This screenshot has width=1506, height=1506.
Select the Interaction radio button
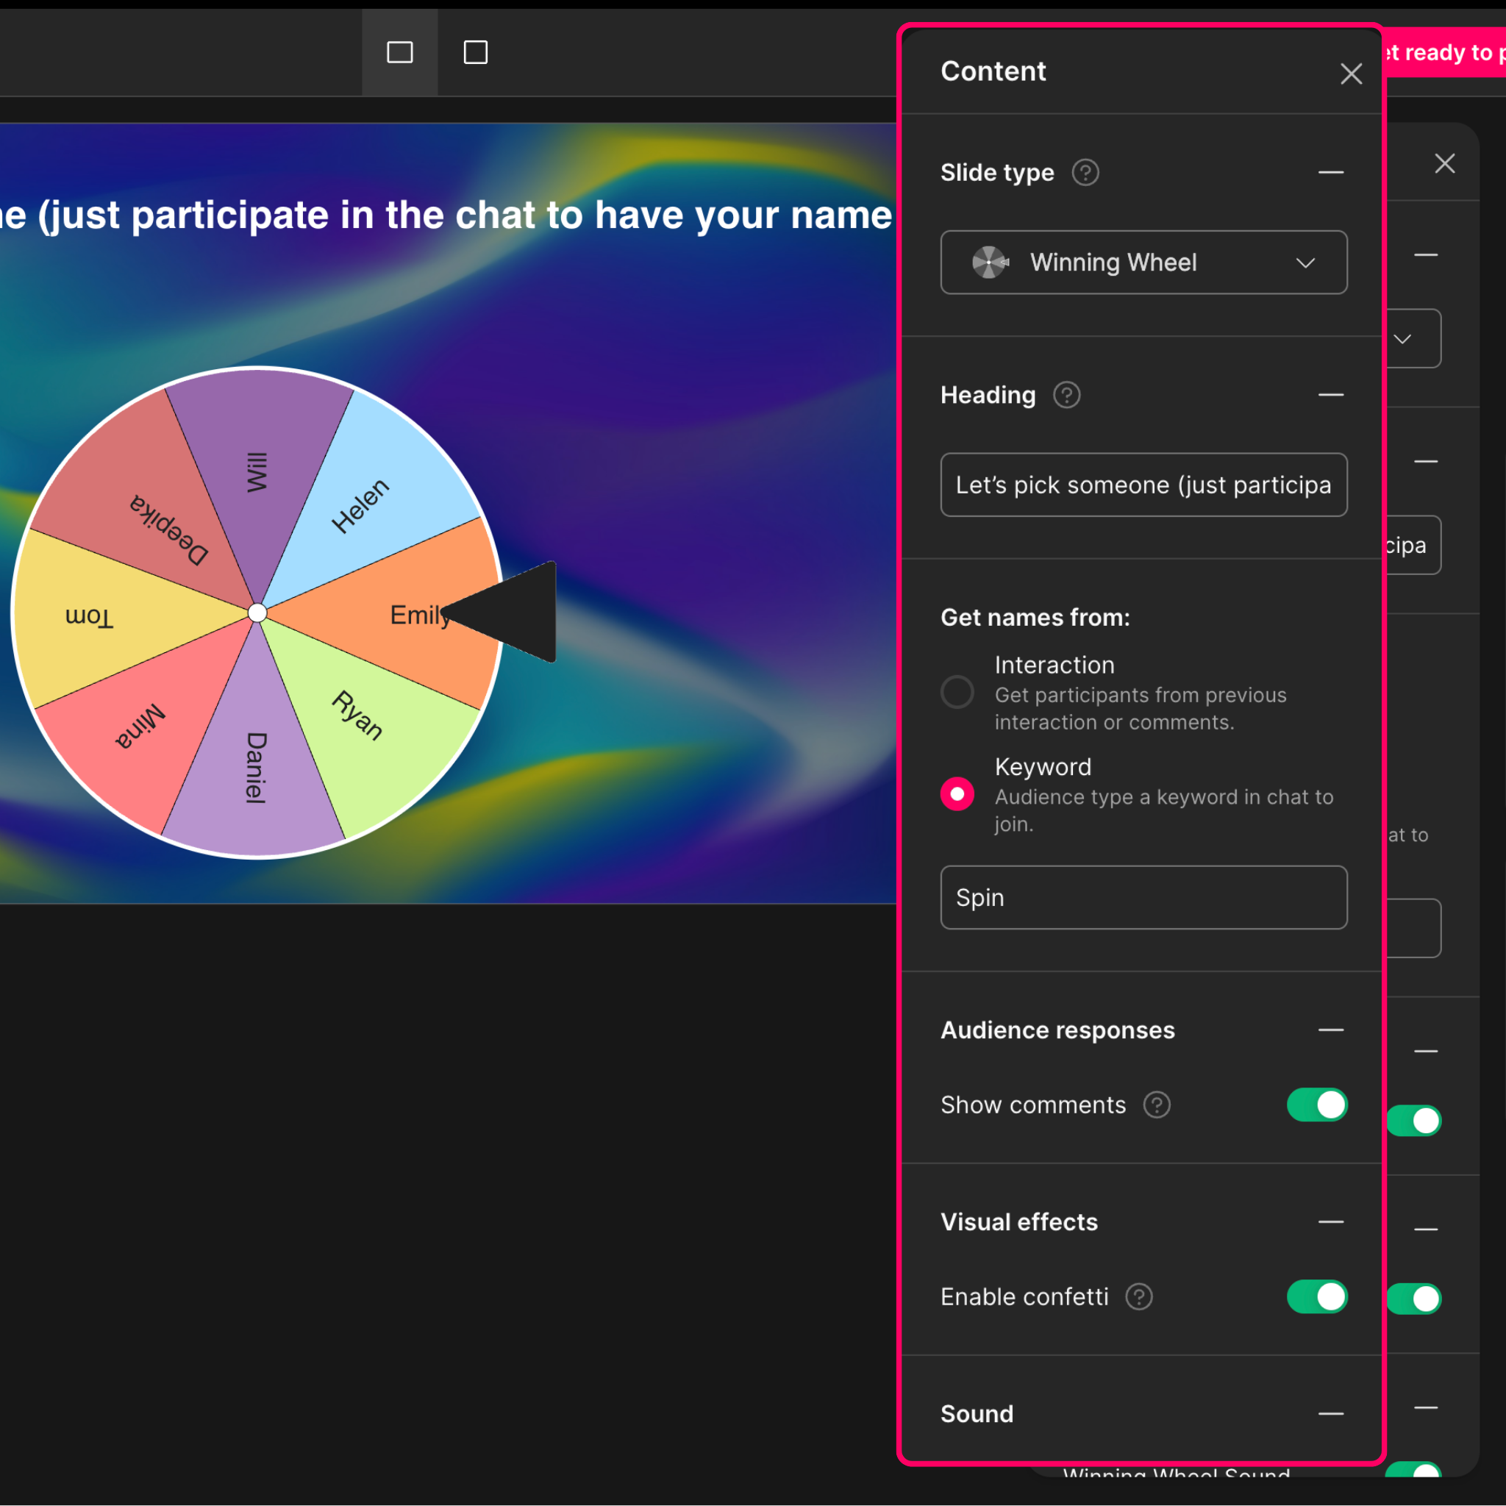coord(957,692)
